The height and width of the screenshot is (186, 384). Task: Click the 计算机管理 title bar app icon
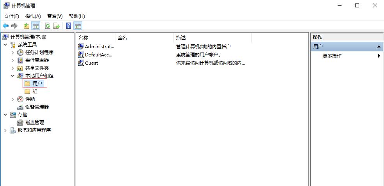(6, 5)
